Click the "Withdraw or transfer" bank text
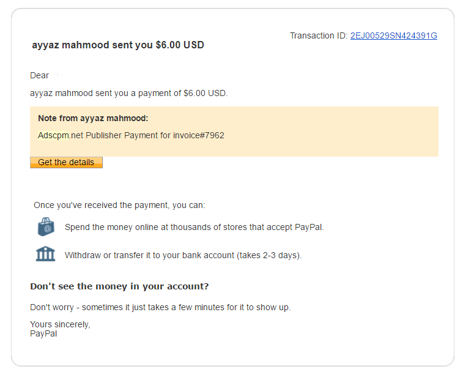Viewport: 455px width, 383px height. click(x=183, y=255)
